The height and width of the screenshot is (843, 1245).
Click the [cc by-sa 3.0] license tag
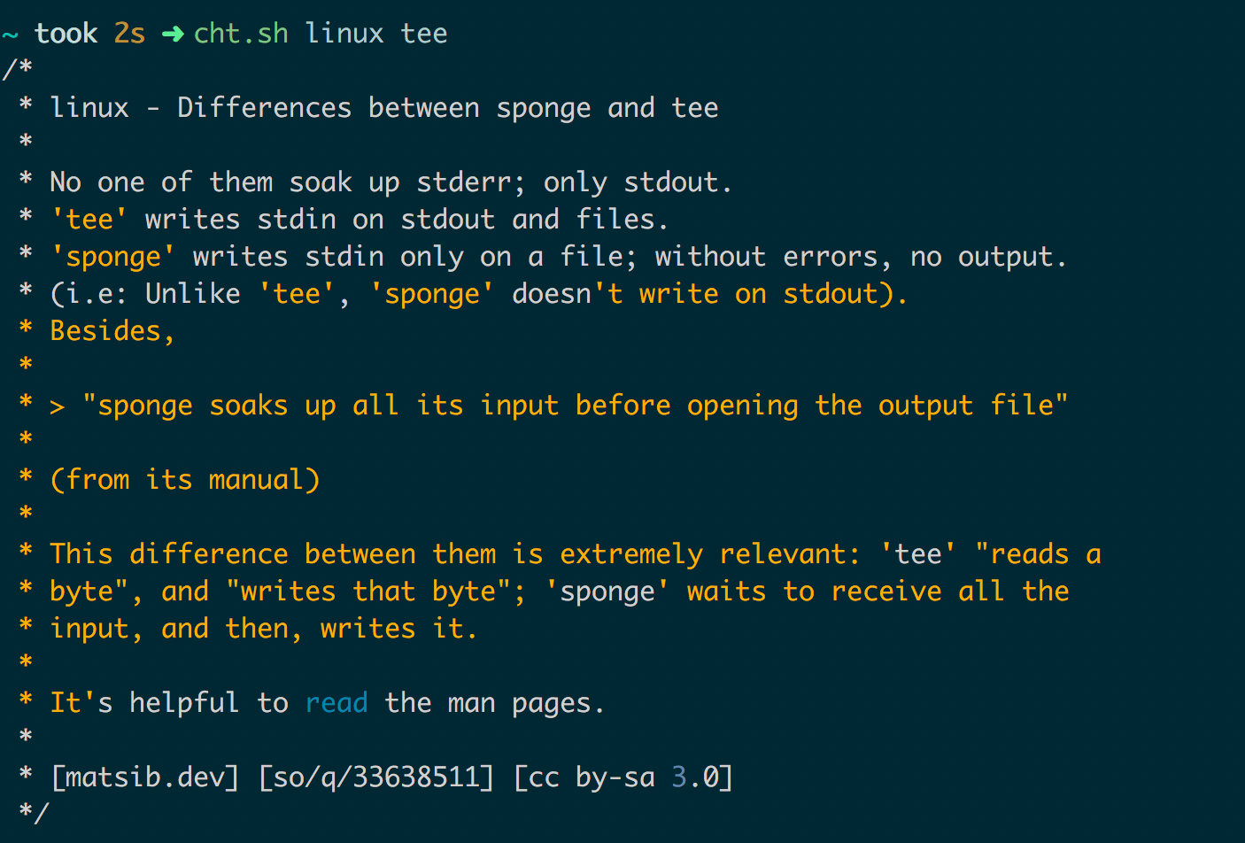point(623,777)
